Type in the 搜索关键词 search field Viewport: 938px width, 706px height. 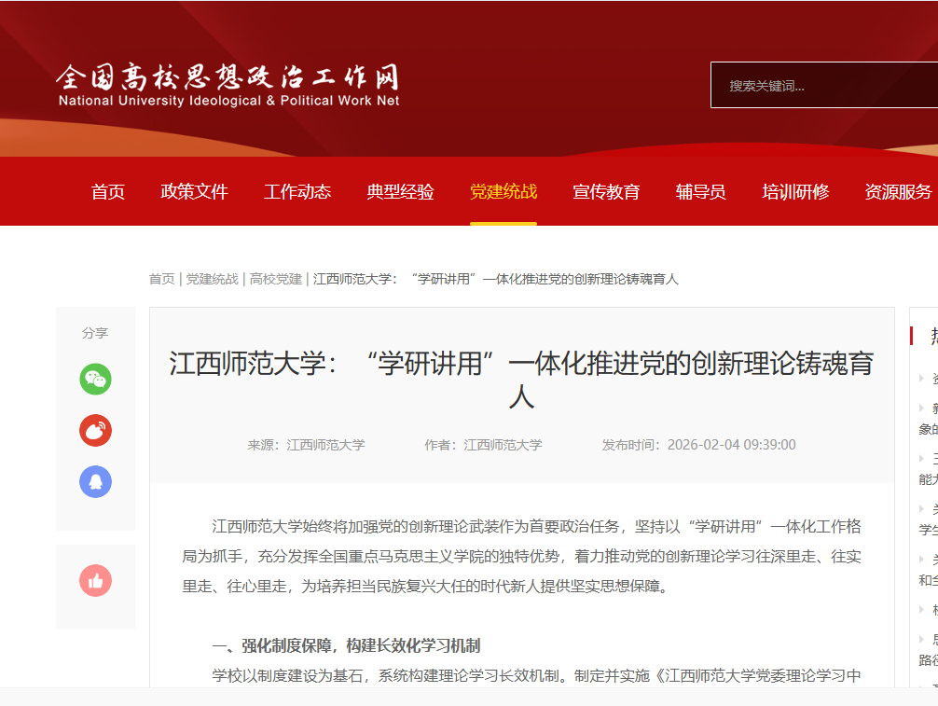pyautogui.click(x=821, y=86)
